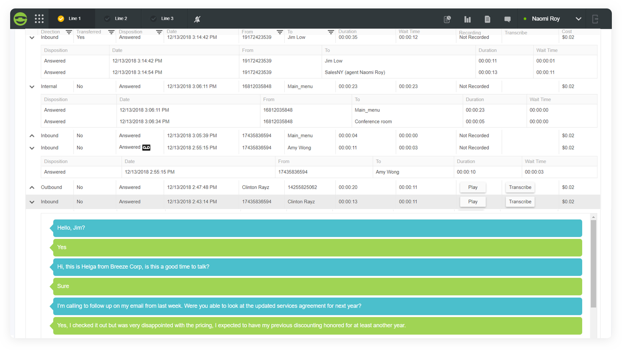Open the chat messages icon
The height and width of the screenshot is (350, 622).
[x=507, y=19]
